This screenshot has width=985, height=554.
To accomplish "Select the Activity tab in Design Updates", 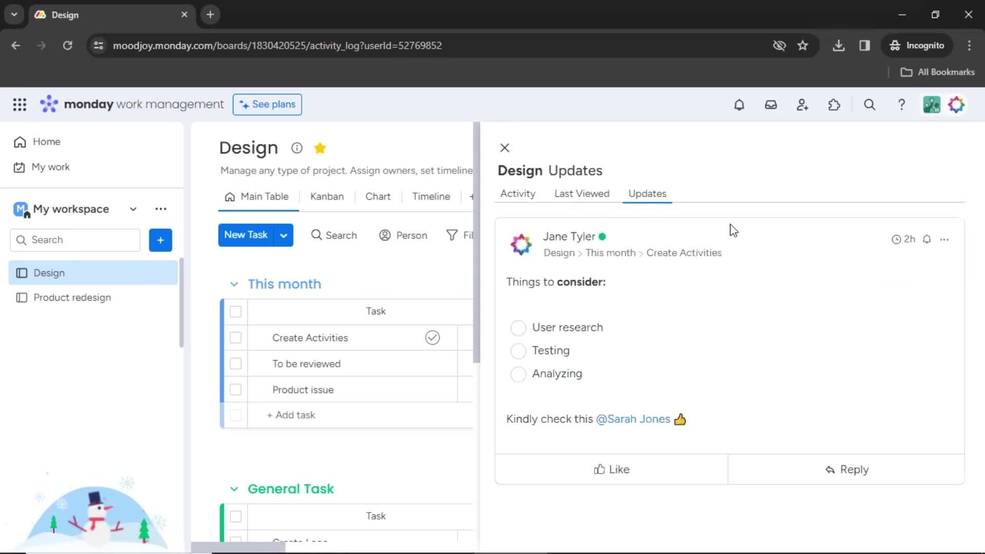I will [x=517, y=194].
